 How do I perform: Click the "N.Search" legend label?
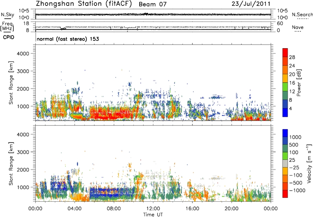(x=302, y=14)
